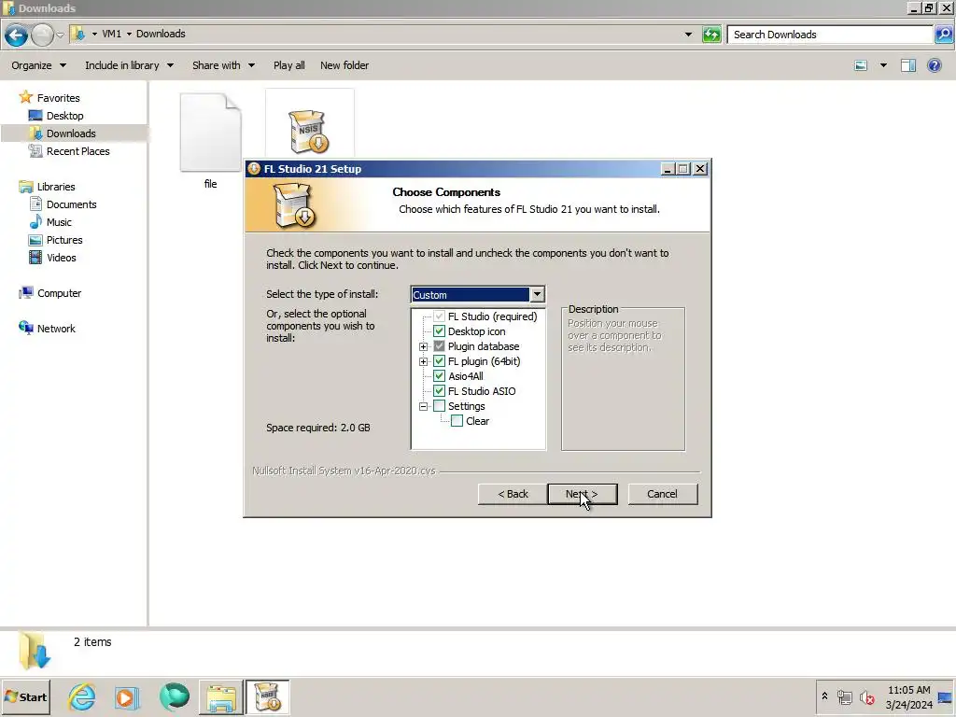The width and height of the screenshot is (956, 717).
Task: Open Favorites star in navigation pane
Action: (x=25, y=97)
